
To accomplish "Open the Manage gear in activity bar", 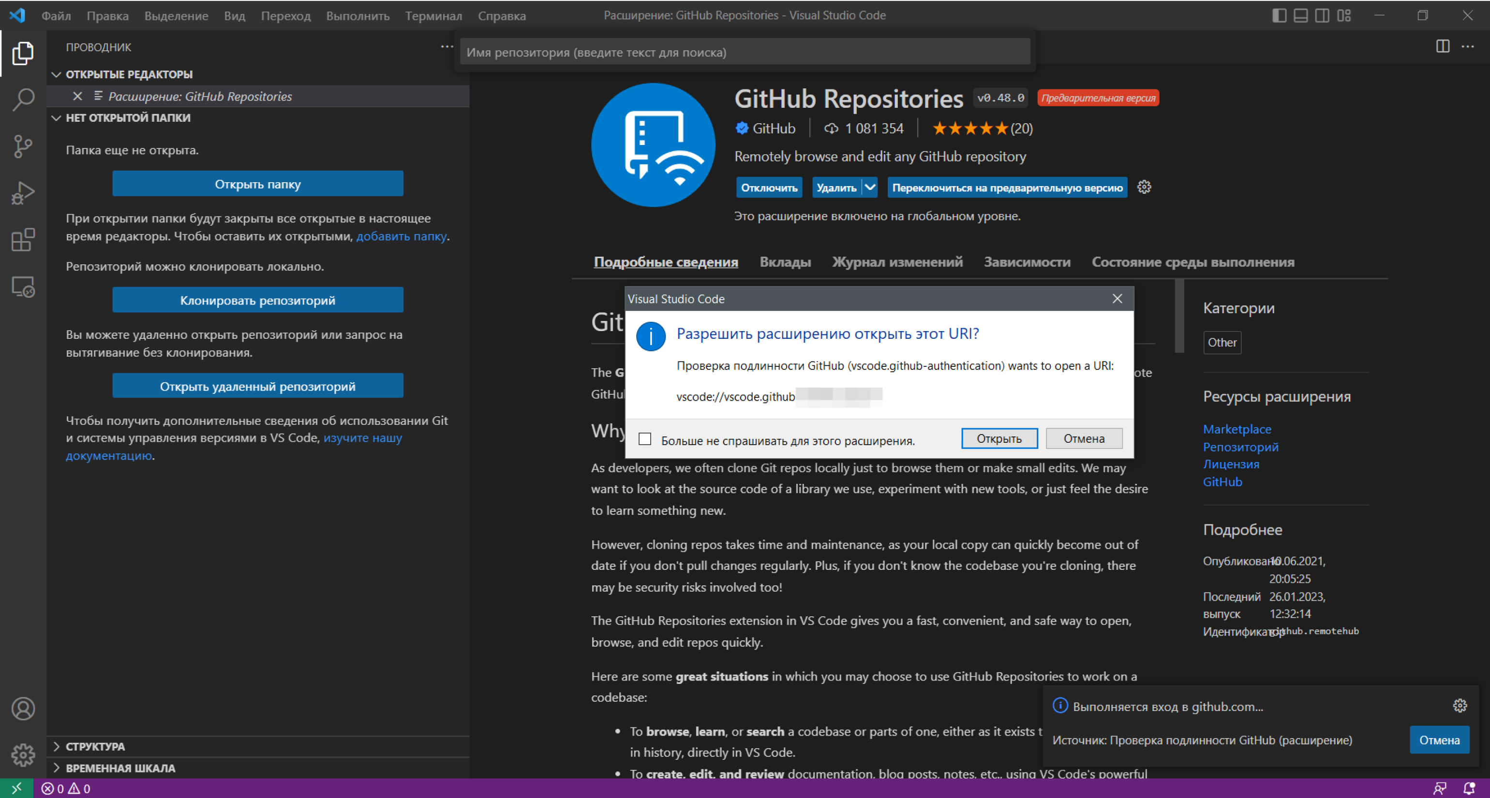I will coord(23,754).
